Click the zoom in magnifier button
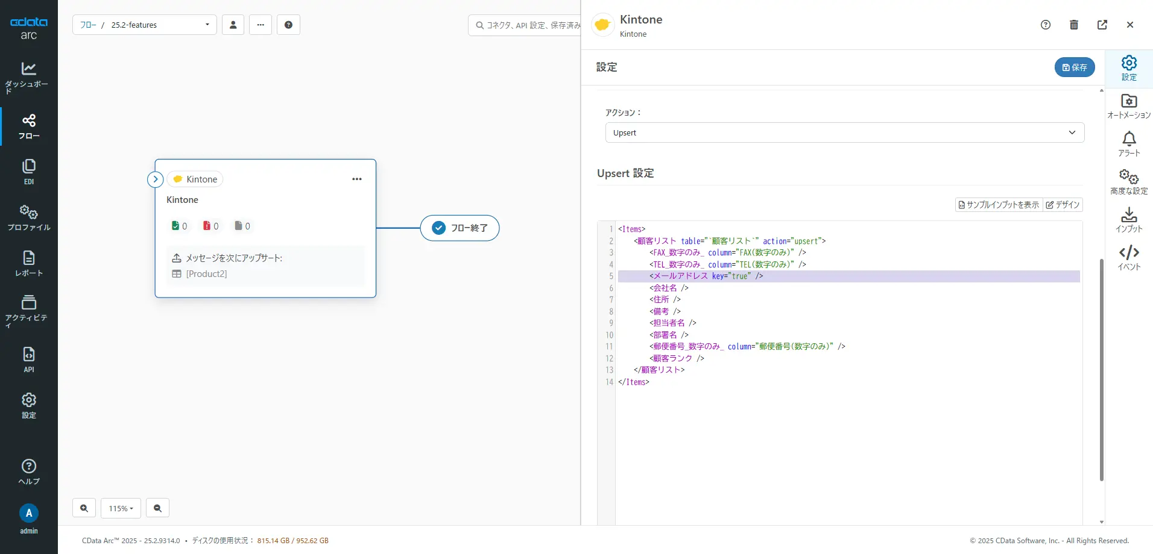1153x554 pixels. point(84,508)
